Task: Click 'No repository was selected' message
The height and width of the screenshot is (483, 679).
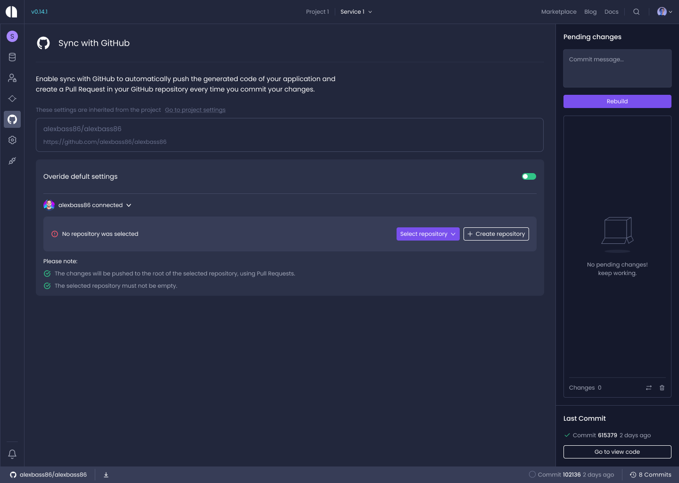Action: [x=100, y=234]
